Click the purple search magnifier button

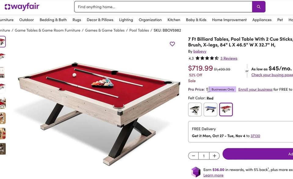[259, 7]
